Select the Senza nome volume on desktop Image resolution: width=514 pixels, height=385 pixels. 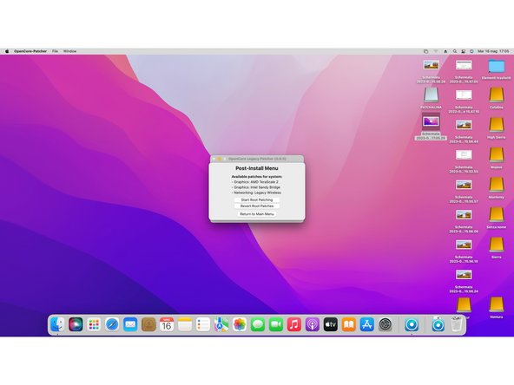point(497,218)
